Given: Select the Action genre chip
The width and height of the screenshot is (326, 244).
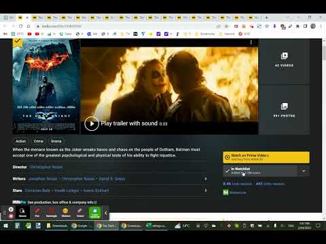Looking at the screenshot, I should click(20, 141).
